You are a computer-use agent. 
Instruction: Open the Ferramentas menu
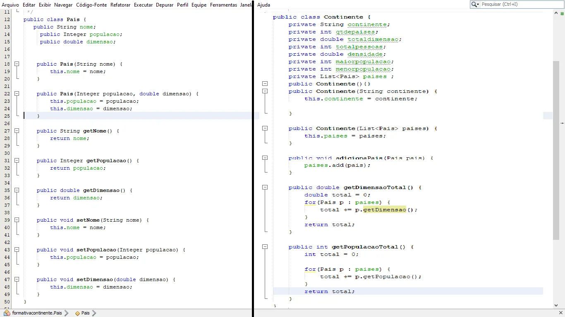point(223,5)
